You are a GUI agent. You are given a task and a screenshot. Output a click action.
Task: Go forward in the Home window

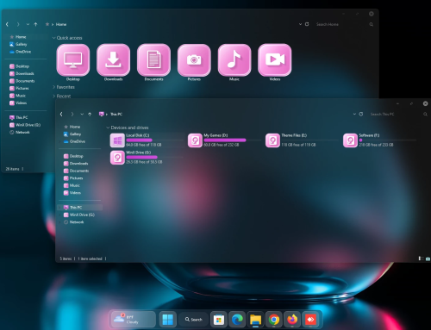coord(18,24)
